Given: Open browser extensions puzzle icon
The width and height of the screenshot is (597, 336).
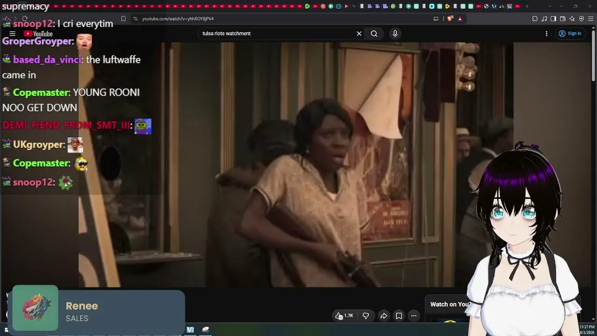Looking at the screenshot, I should point(535,19).
